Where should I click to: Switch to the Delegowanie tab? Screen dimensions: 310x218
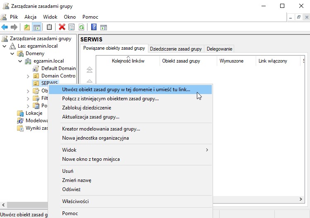pos(219,49)
